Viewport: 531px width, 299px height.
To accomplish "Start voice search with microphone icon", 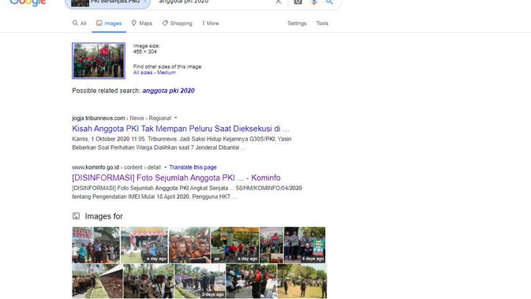I will 314,2.
